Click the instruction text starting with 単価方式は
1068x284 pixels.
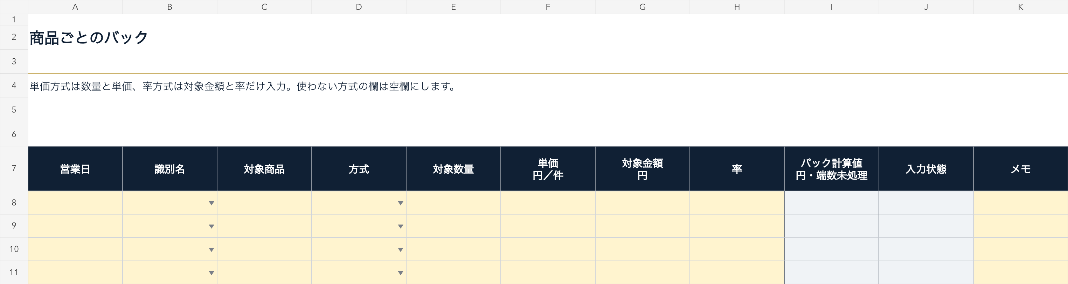tap(243, 86)
